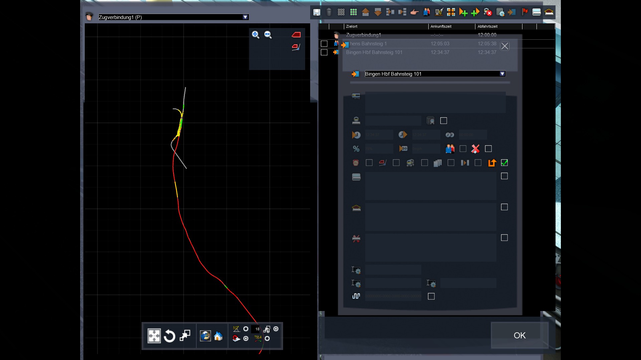
Task: Click the trash can delete icon
Action: 329,12
